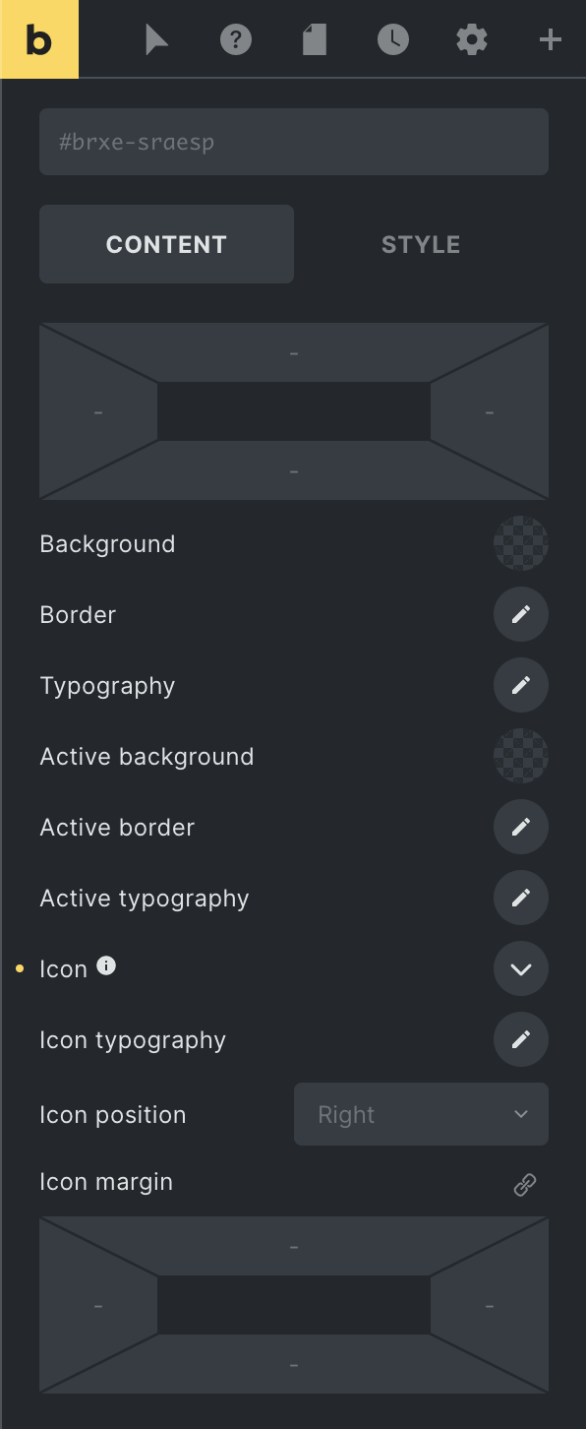The image size is (586, 1429).
Task: Click the plus add element icon
Action: [x=551, y=40]
